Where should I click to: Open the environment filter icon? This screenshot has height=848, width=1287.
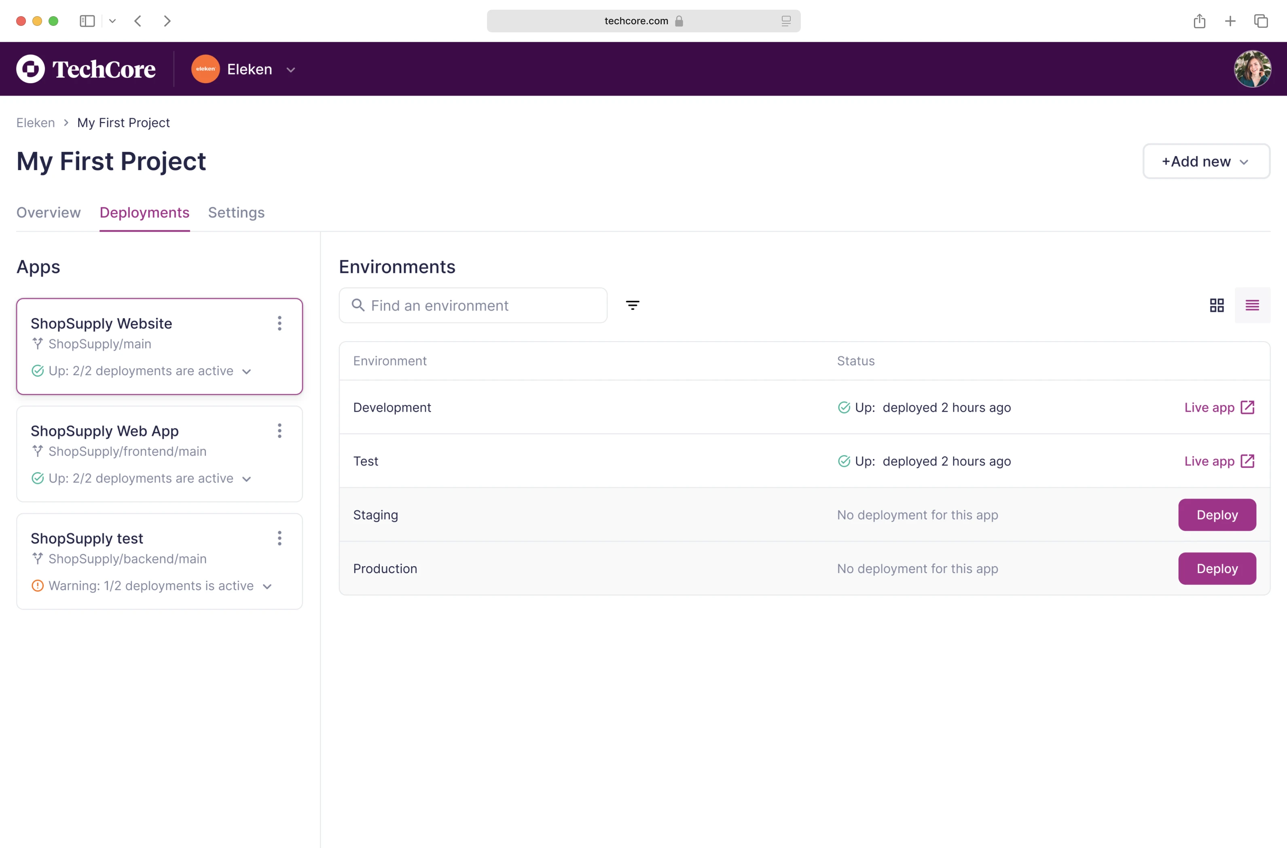[x=632, y=306]
